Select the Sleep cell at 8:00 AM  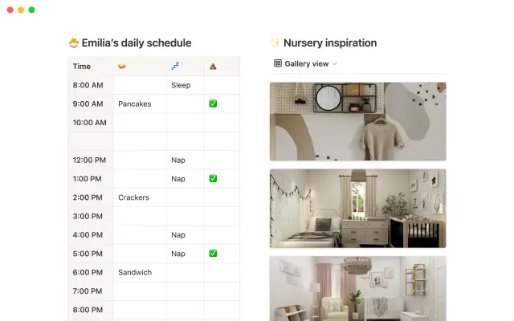coord(186,85)
